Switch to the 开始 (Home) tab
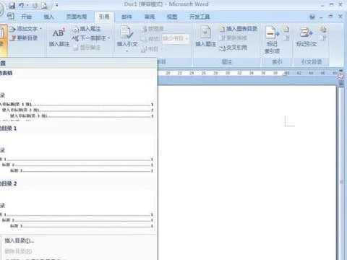The width and height of the screenshot is (347, 260). point(27,17)
